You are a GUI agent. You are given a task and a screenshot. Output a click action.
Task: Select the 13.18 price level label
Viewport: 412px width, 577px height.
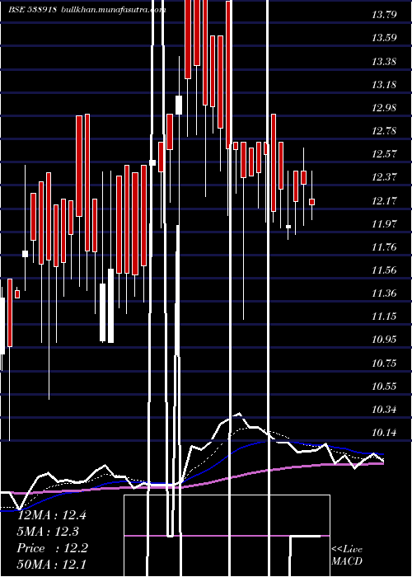pyautogui.click(x=384, y=85)
